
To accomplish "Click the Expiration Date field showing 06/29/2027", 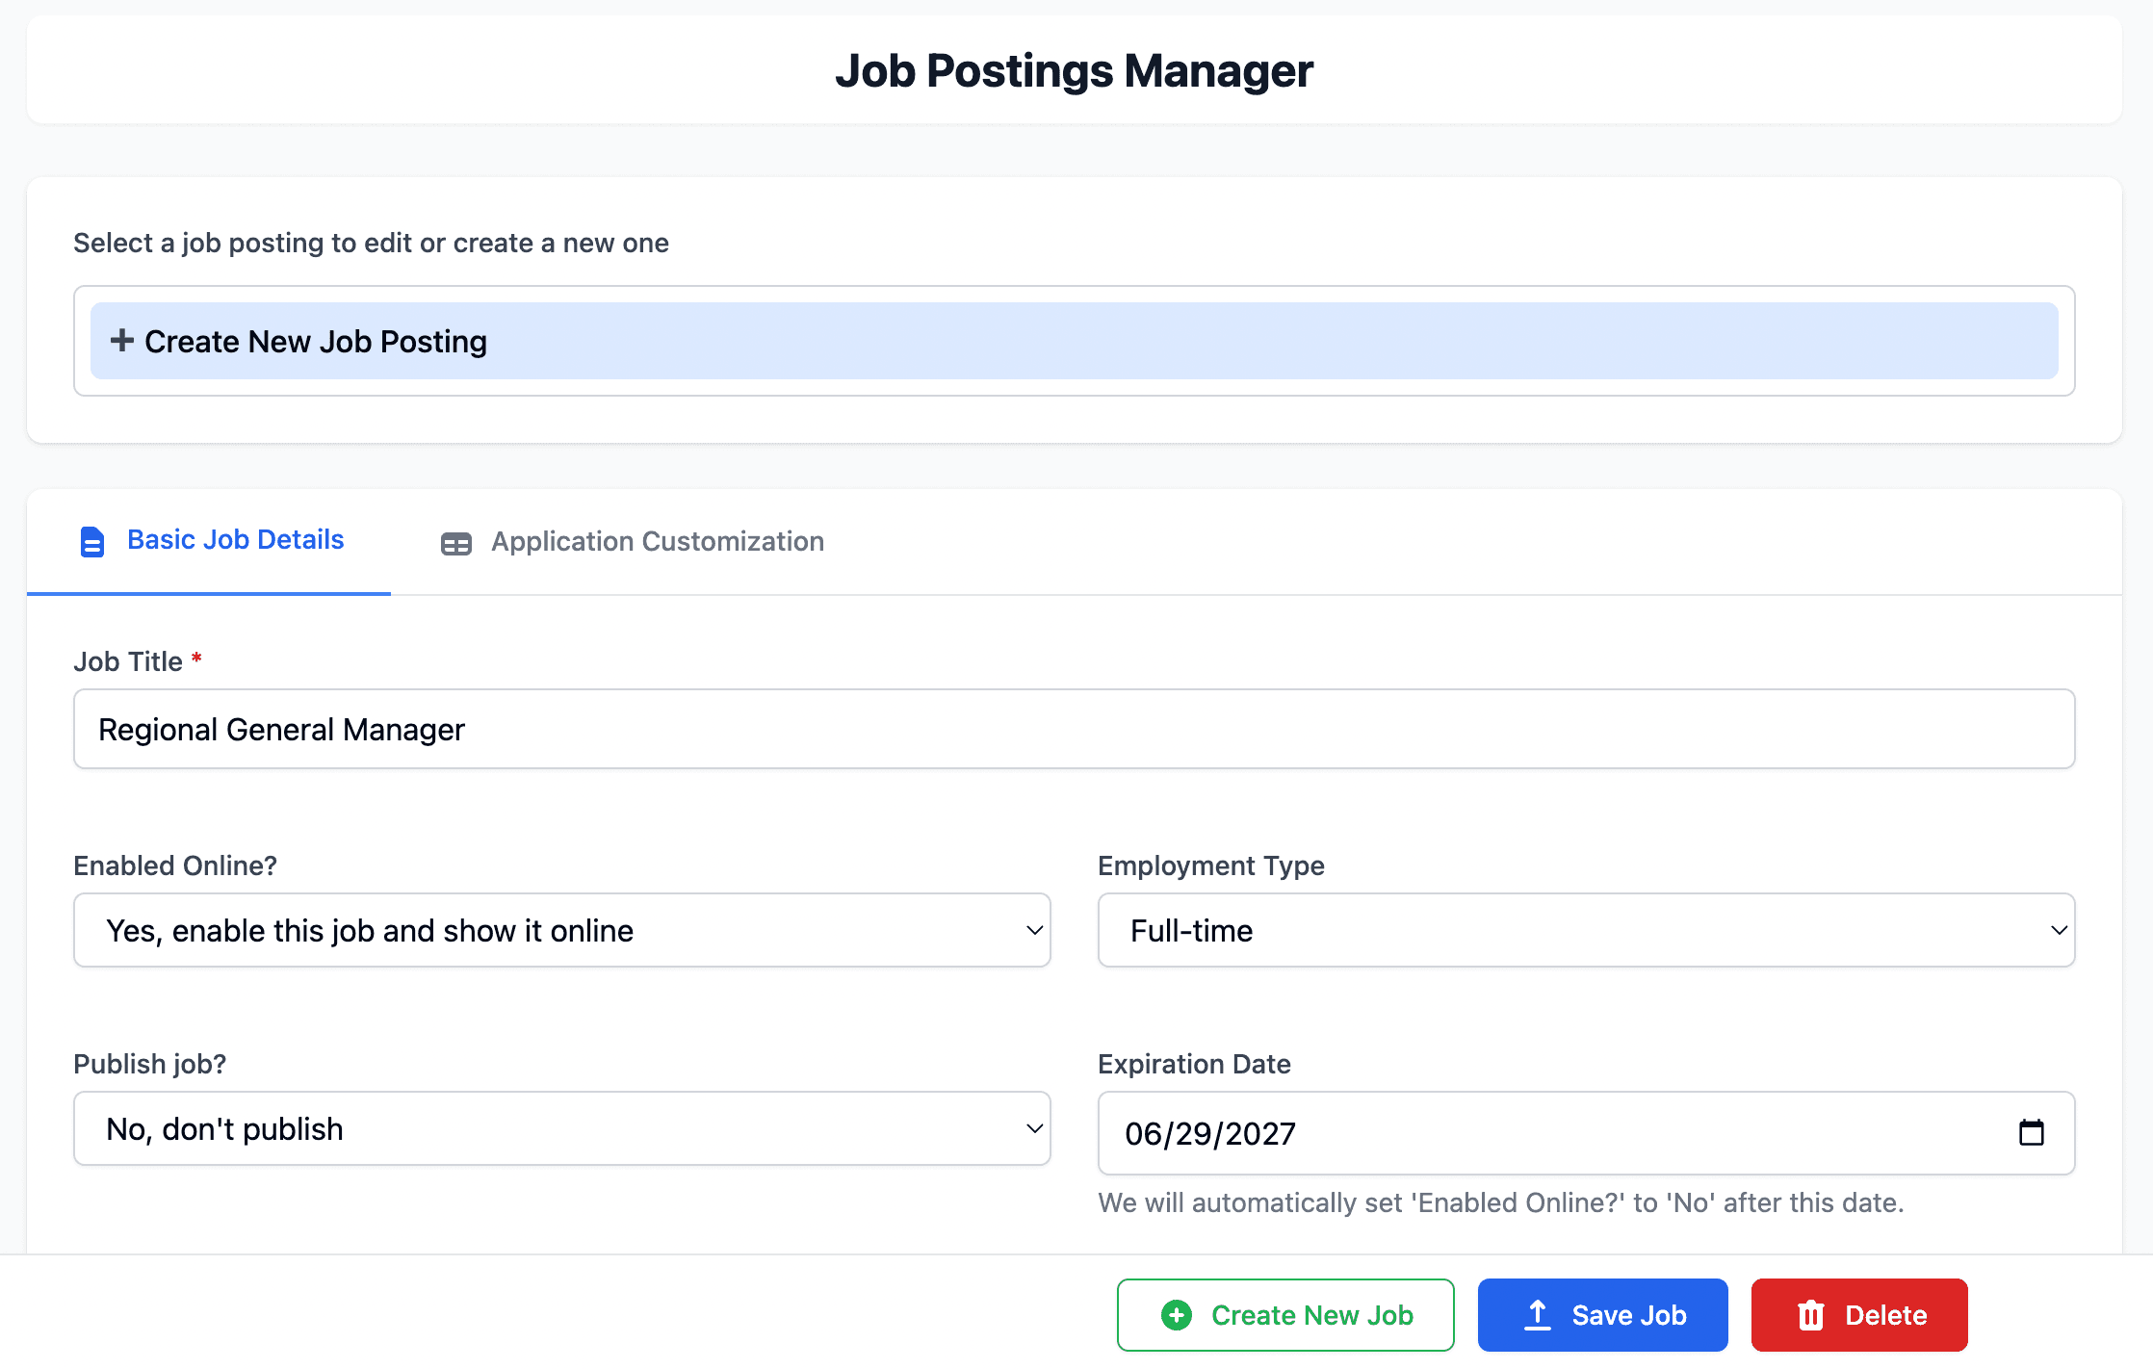I will coord(1586,1133).
